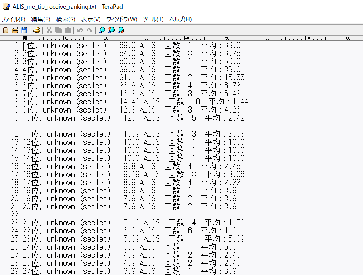This screenshot has height=275, width=363.
Task: Open the 検索(S) menu
Action: tap(66, 19)
